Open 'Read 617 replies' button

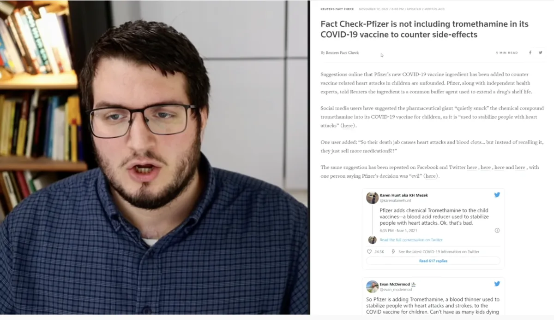433,261
